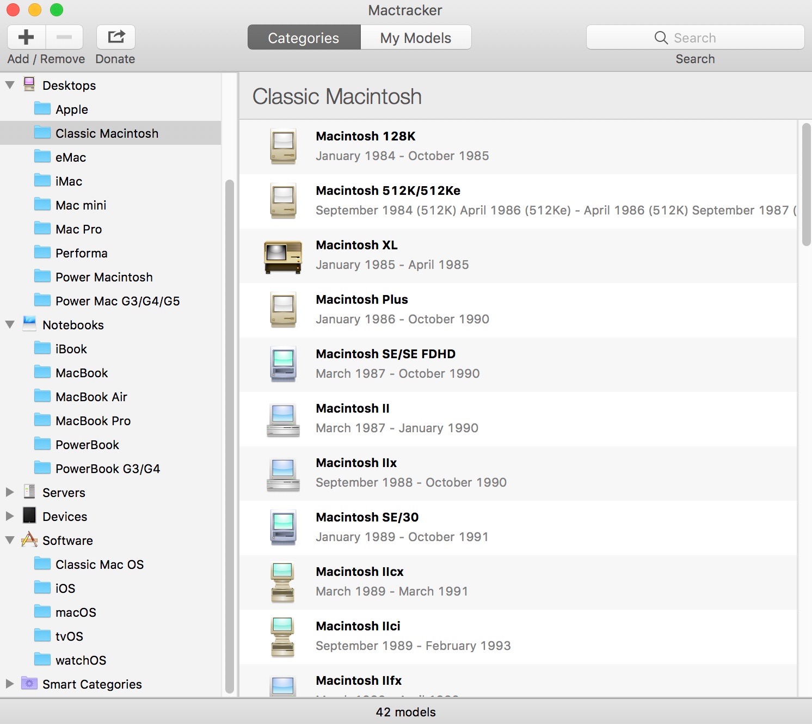812x724 pixels.
Task: Click the yellow minimize window button
Action: pos(35,10)
